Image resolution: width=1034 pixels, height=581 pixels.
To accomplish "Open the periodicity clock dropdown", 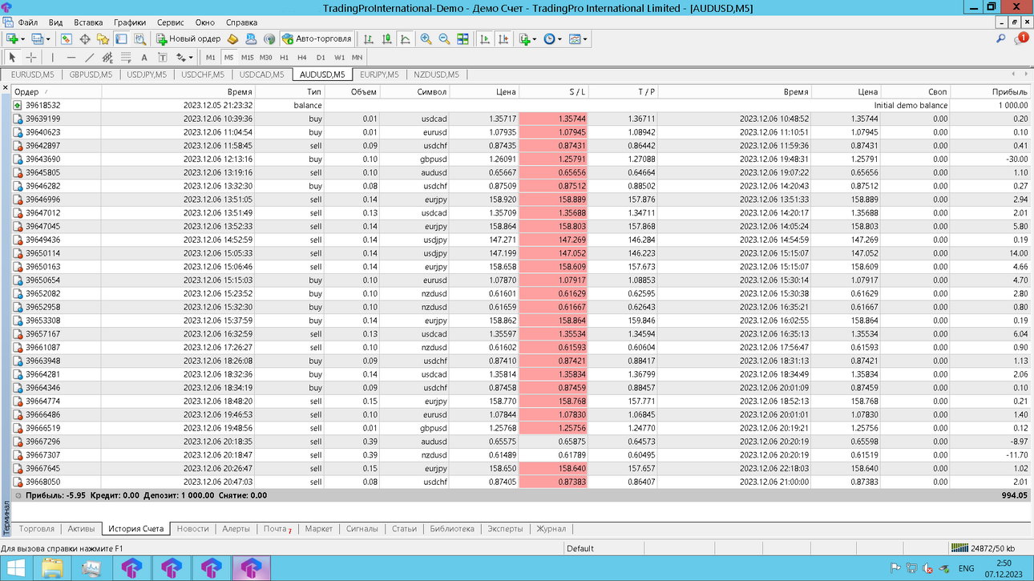I will [554, 38].
